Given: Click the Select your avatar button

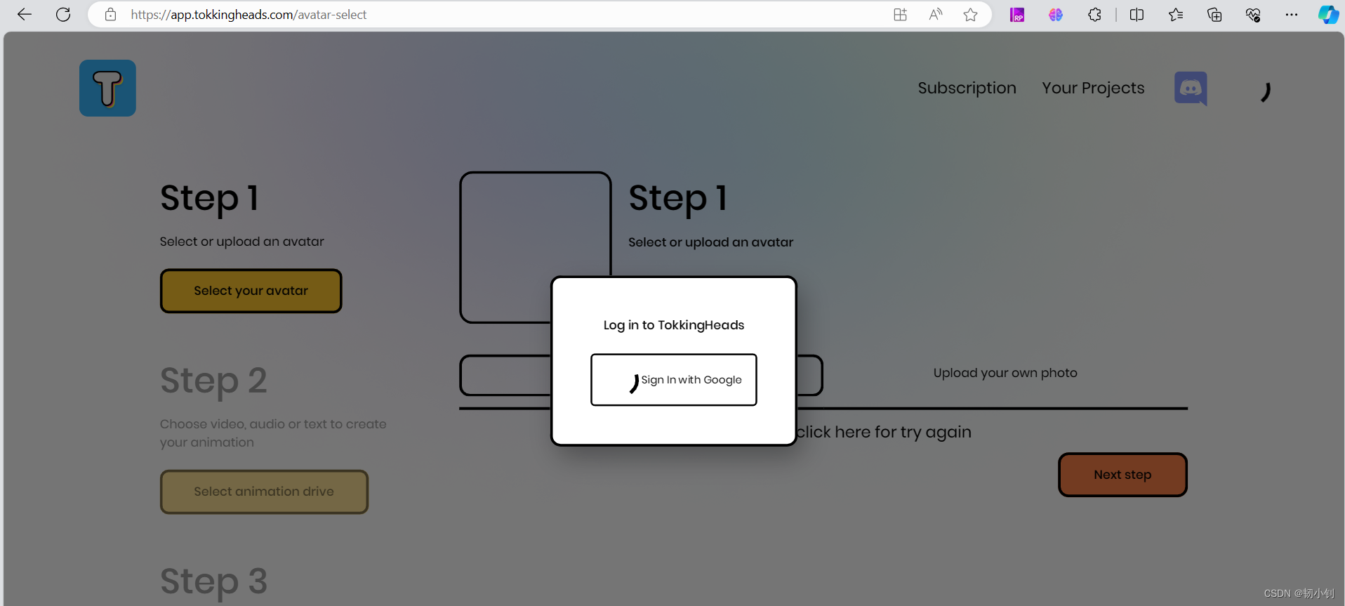Looking at the screenshot, I should 251,291.
